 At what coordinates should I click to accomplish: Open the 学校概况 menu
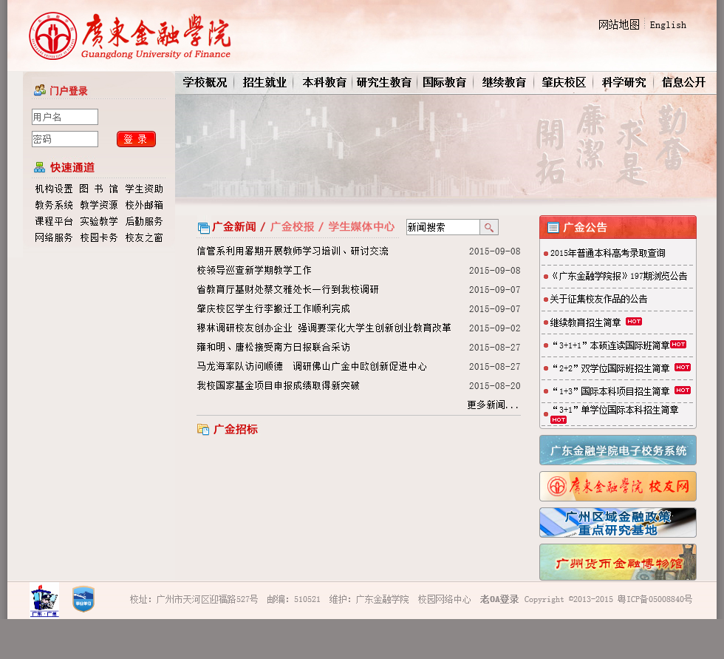click(x=205, y=83)
